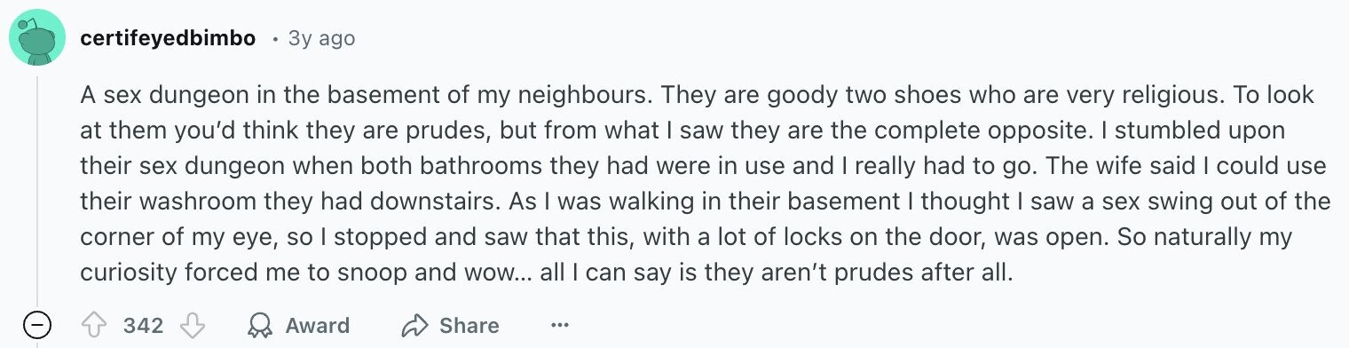Downvote the sex dungeon comment
Screen dimensions: 1349x348
pyautogui.click(x=192, y=326)
